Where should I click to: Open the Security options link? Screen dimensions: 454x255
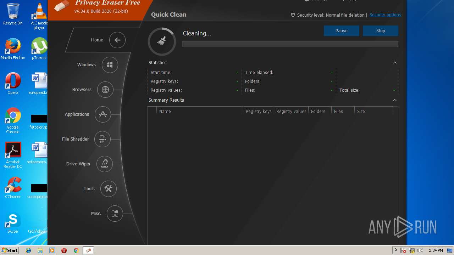point(385,15)
